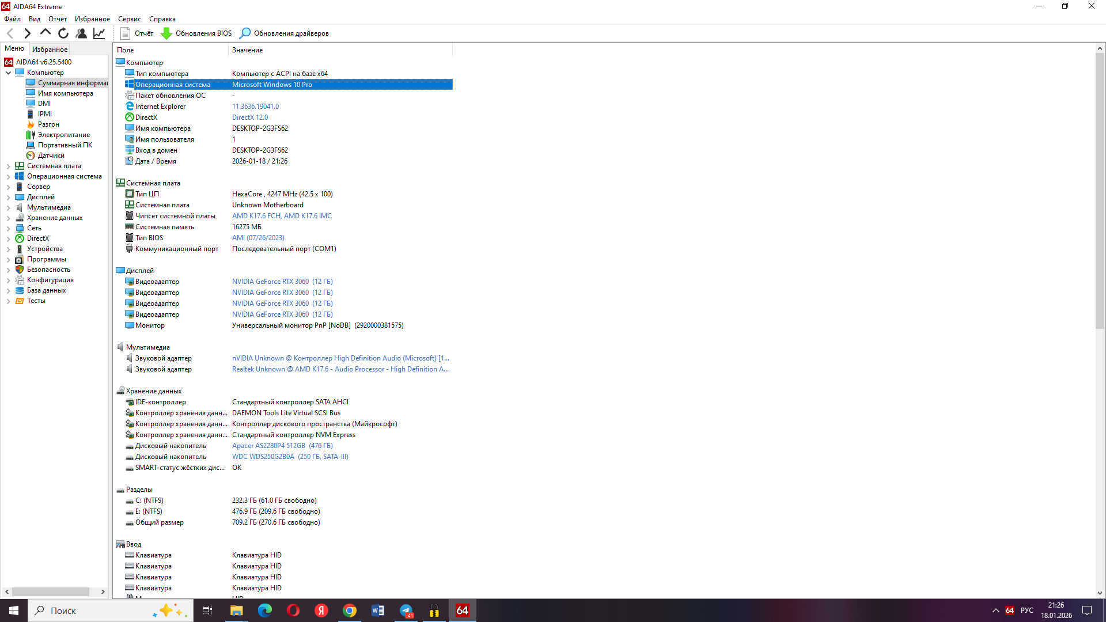Screen dimensions: 1106x622
Task: Select Разгон item in tree
Action: (x=48, y=124)
